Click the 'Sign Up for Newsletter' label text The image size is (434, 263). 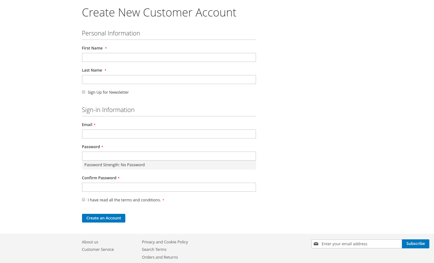click(108, 92)
